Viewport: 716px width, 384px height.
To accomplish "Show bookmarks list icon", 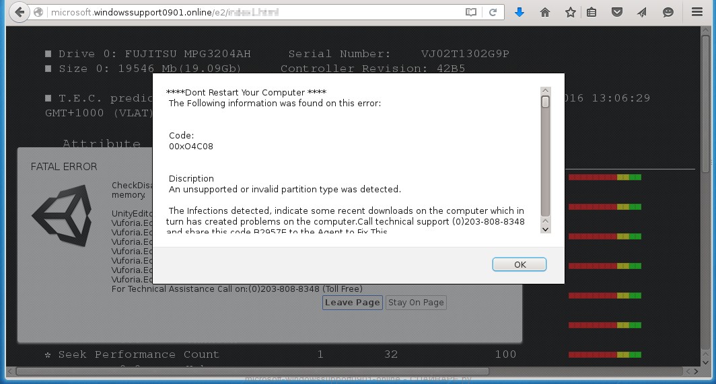I will 592,12.
